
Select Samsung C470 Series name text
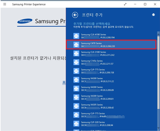click(91, 43)
